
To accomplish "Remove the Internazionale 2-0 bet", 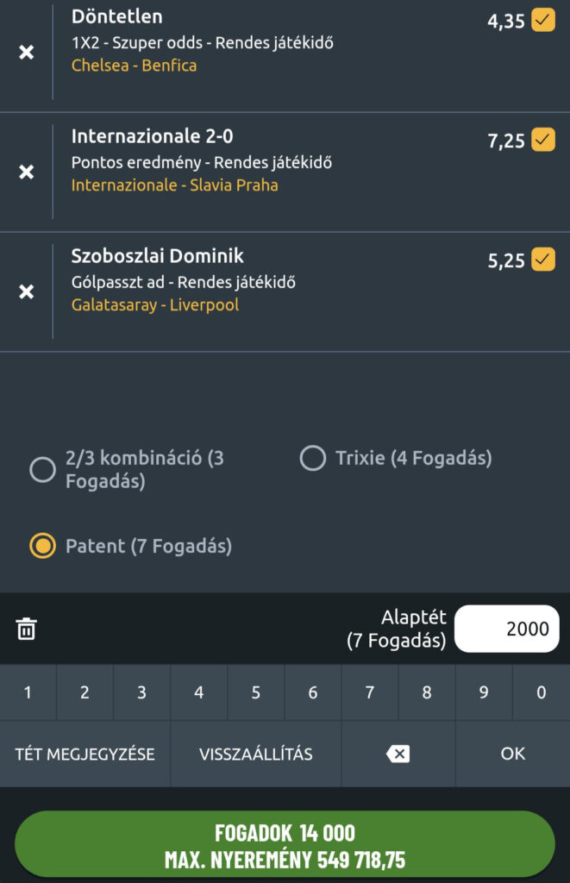I will click(27, 172).
